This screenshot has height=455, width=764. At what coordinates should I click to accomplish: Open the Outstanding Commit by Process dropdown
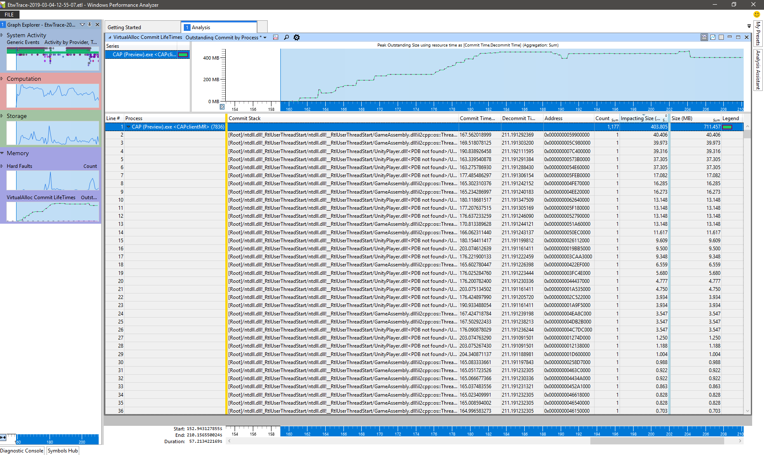[264, 37]
